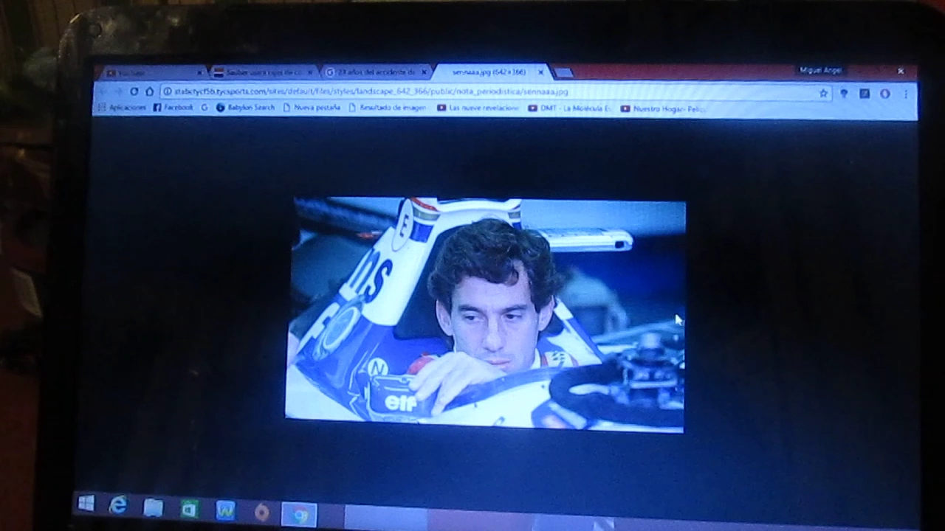Close the sennaaa.jpg tab
Viewport: 945px width, 531px height.
point(540,72)
